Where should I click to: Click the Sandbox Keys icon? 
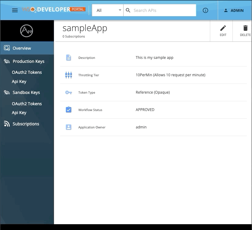(x=7, y=92)
